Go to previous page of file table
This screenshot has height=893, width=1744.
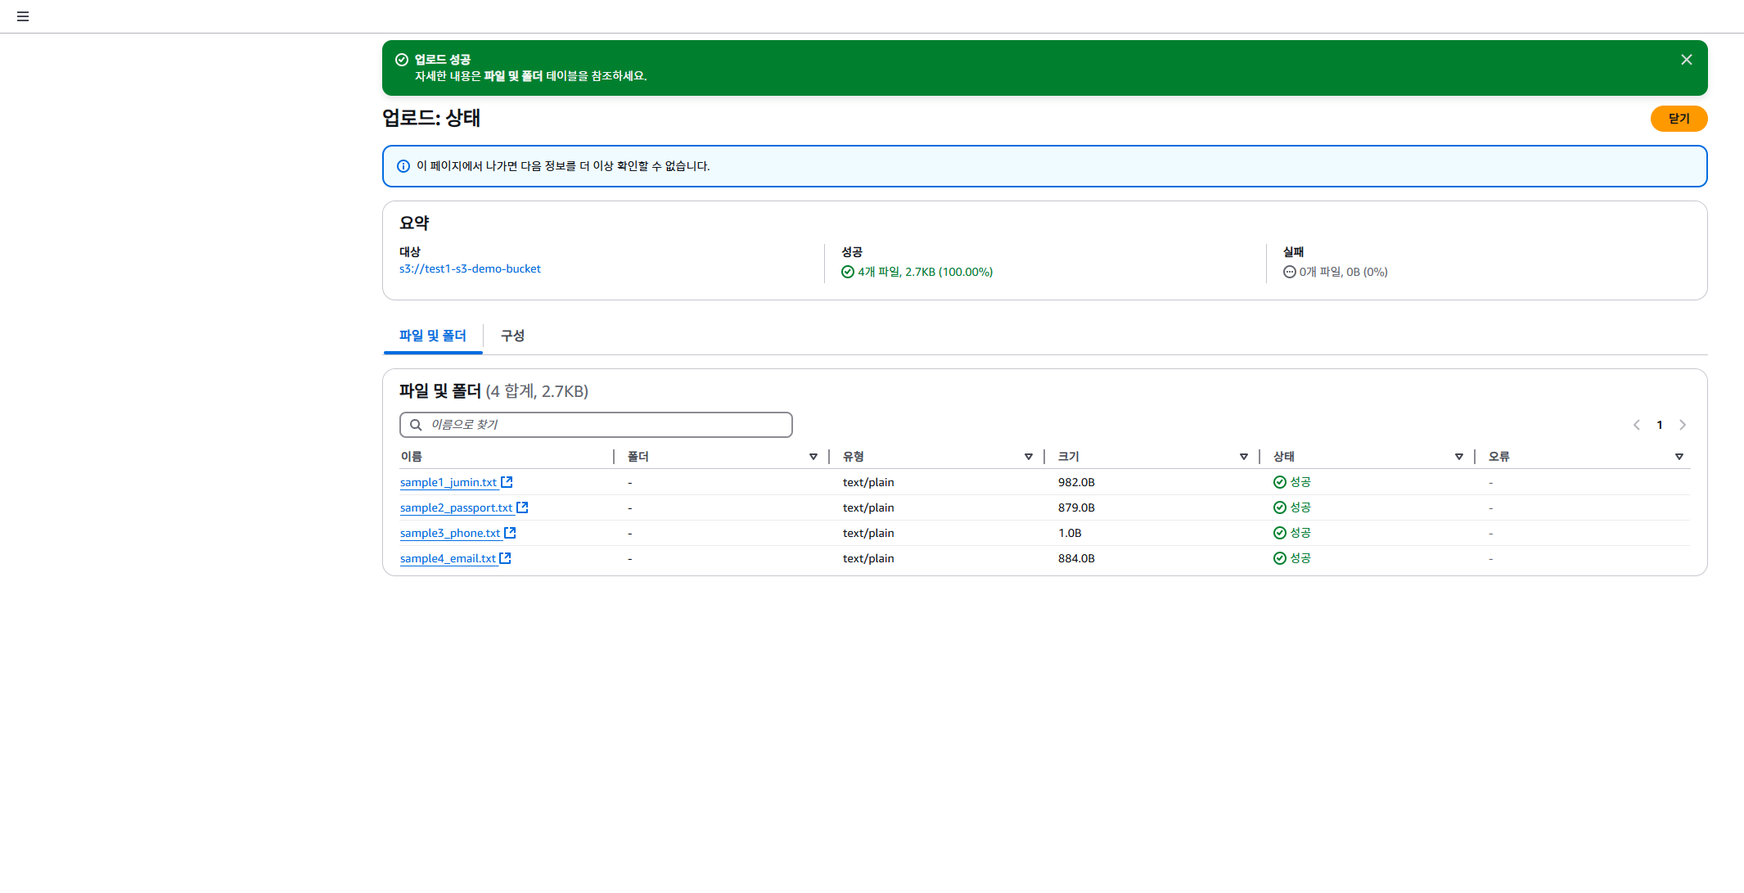1637,425
